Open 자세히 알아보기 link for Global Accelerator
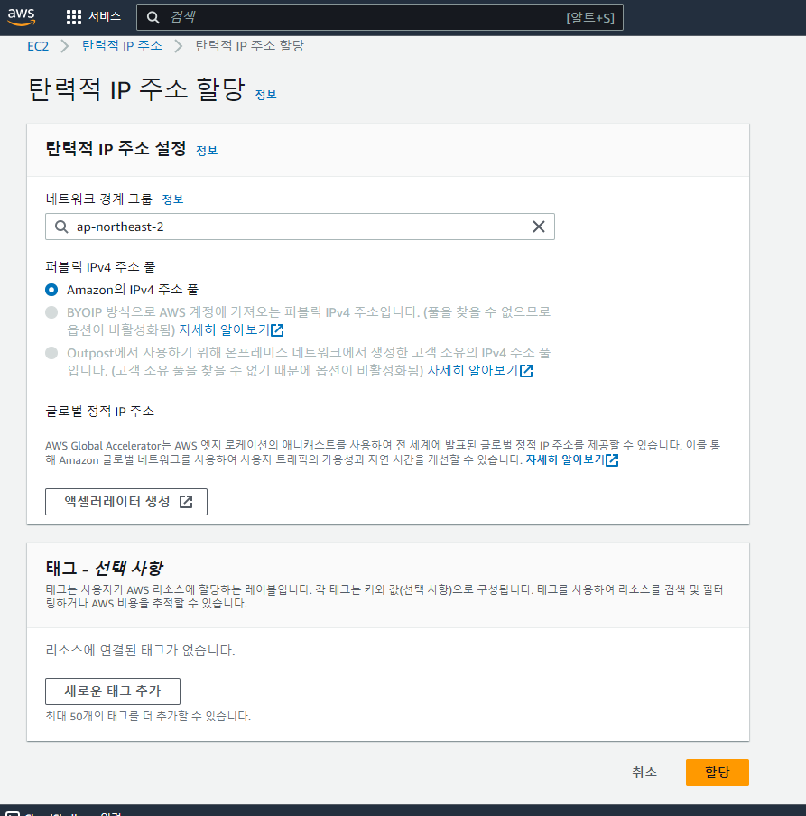The height and width of the screenshot is (816, 806). (572, 460)
